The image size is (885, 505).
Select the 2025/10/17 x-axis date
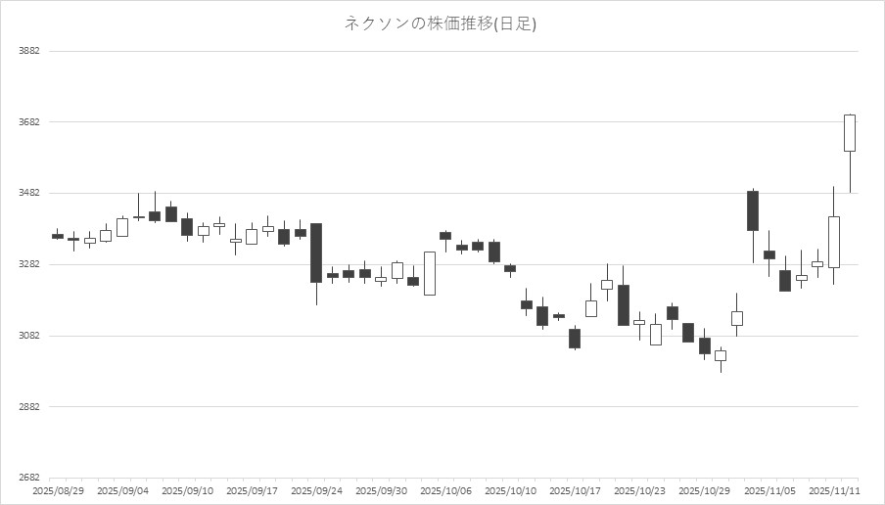pyautogui.click(x=575, y=488)
